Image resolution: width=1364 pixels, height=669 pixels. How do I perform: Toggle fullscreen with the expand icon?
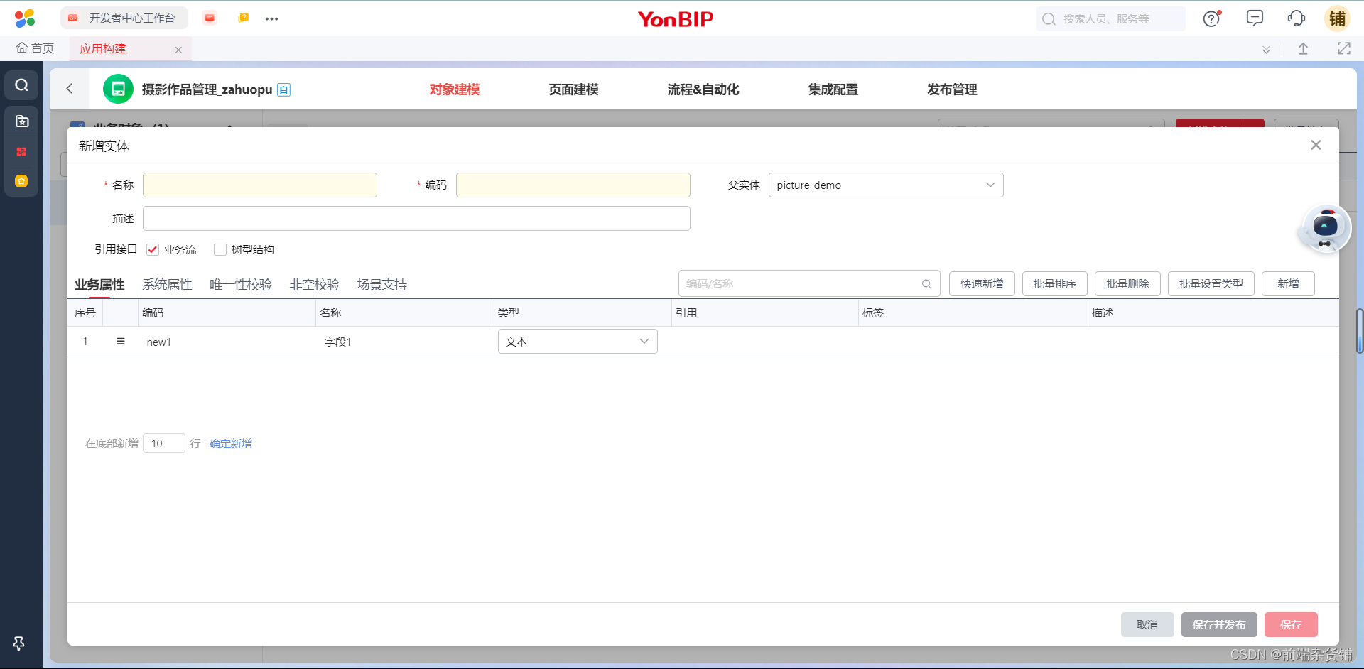coord(1343,48)
